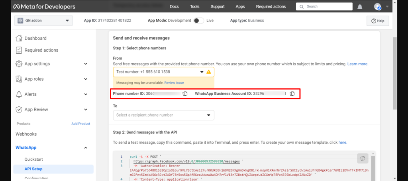Click the Review issue link
The height and width of the screenshot is (181, 408).
click(174, 83)
